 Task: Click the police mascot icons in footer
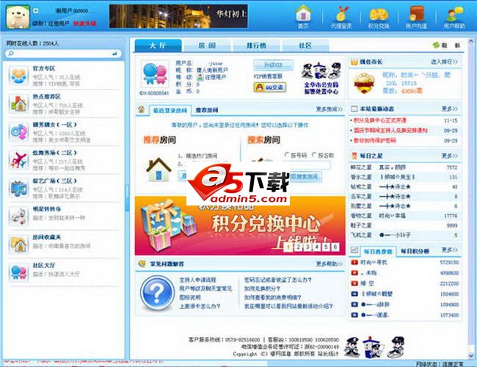point(374,347)
